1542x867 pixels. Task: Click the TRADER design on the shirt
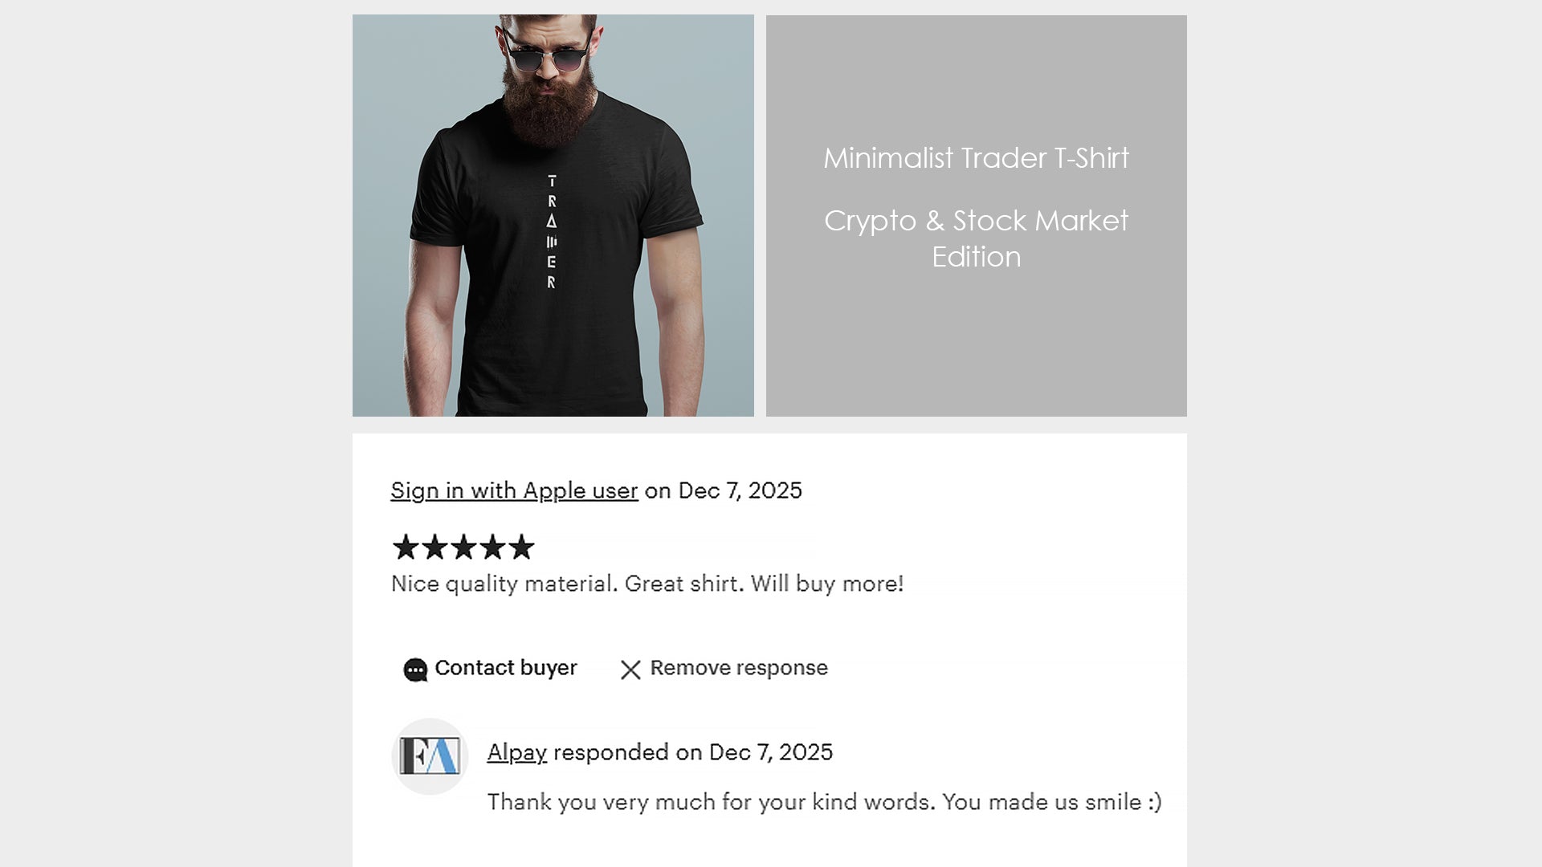(x=551, y=231)
